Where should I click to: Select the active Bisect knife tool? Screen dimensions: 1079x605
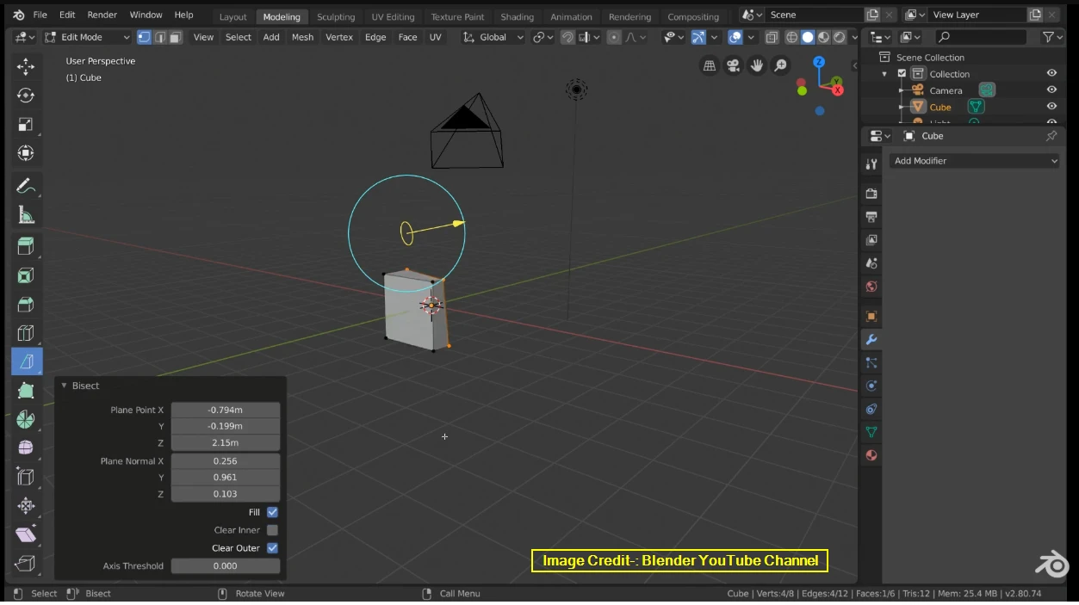pos(26,361)
